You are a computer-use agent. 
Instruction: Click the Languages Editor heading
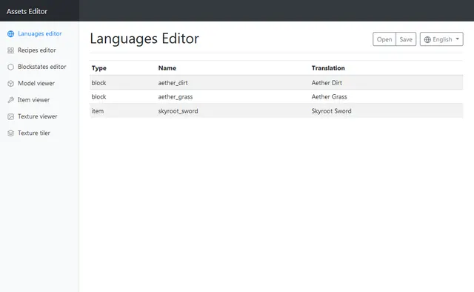tap(144, 39)
